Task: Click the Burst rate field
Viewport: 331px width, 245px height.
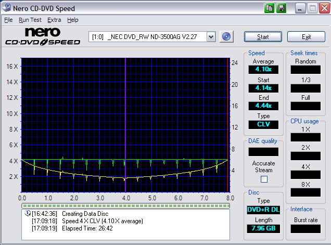Action: (305, 229)
